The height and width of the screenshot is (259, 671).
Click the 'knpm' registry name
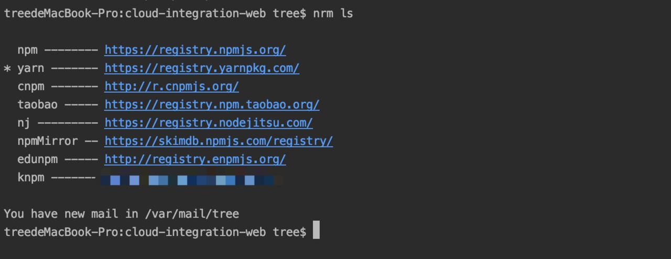click(x=31, y=178)
